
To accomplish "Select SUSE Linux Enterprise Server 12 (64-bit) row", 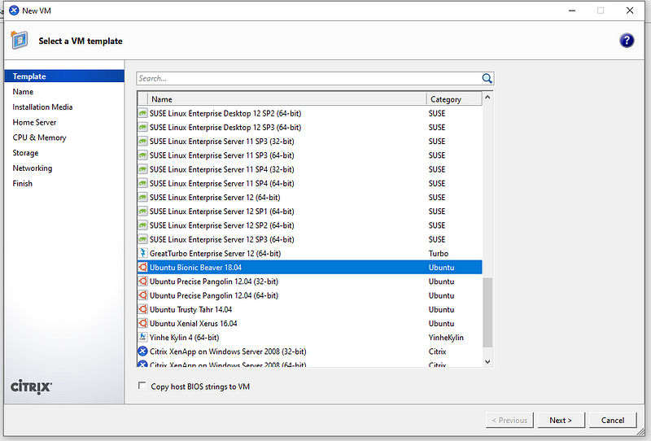I will pos(310,197).
